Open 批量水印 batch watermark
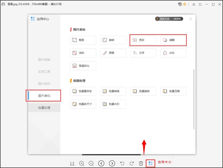This screenshot has height=168, width=223. [113, 104]
